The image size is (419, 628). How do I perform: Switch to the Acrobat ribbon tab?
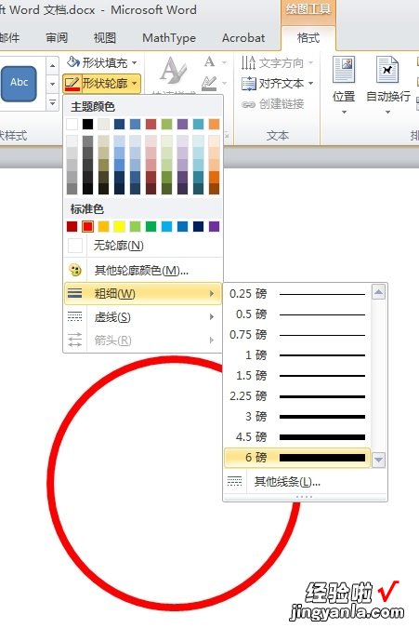(243, 37)
